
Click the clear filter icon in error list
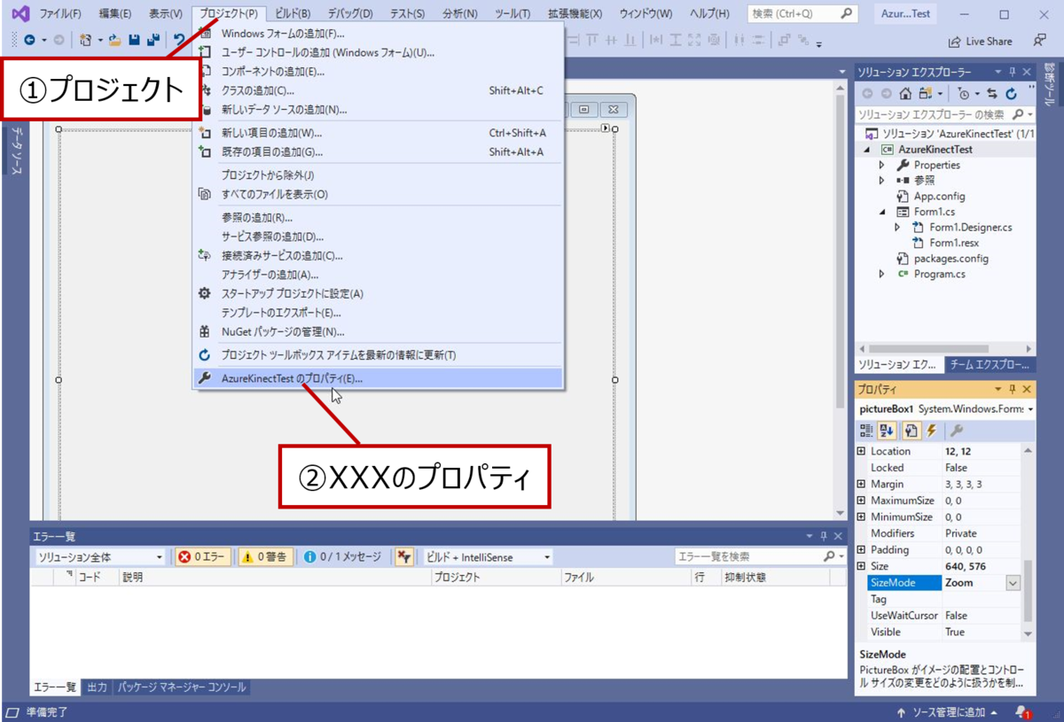click(404, 556)
